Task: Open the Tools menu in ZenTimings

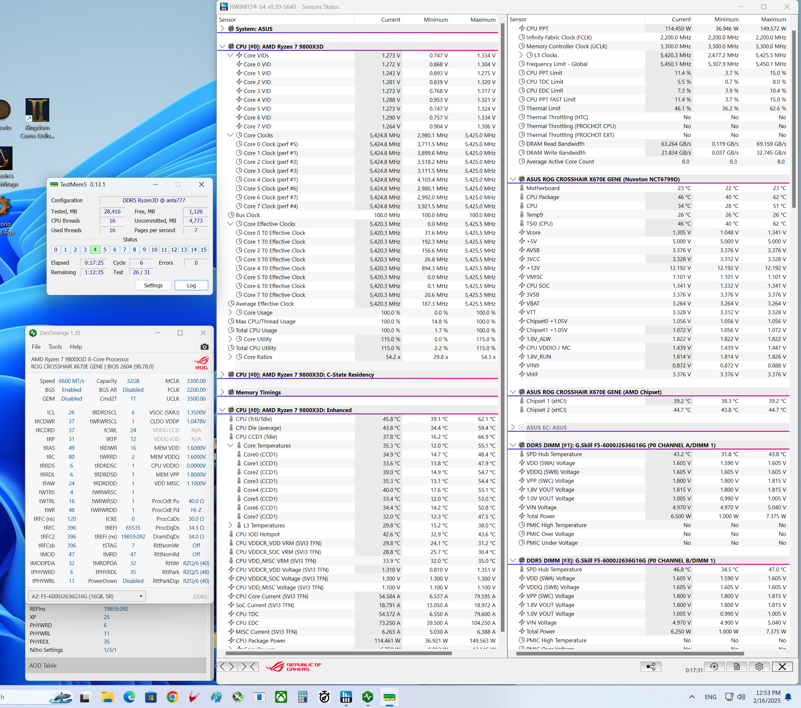Action: pyautogui.click(x=55, y=347)
